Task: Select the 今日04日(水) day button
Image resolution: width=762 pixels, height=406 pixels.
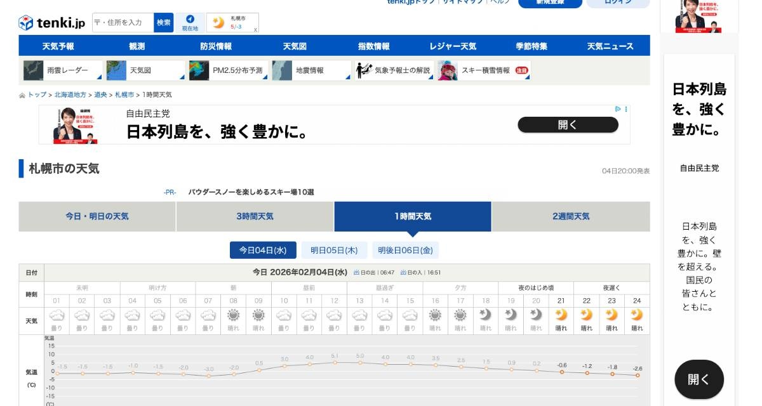Action: coord(263,250)
